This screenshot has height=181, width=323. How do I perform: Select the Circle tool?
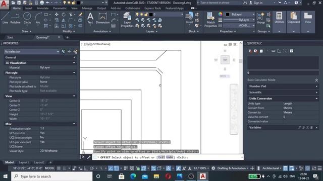27,18
